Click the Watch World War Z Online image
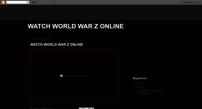Image resolution: width=202 pixels, height=109 pixels. [74, 76]
